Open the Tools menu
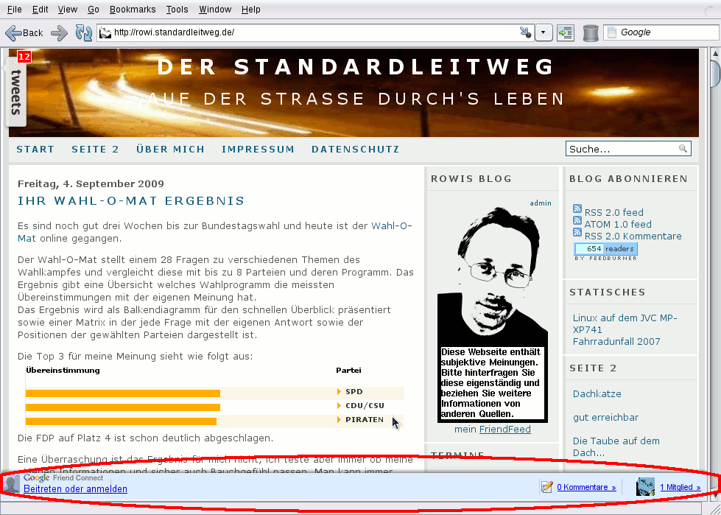721x515 pixels. pos(177,10)
